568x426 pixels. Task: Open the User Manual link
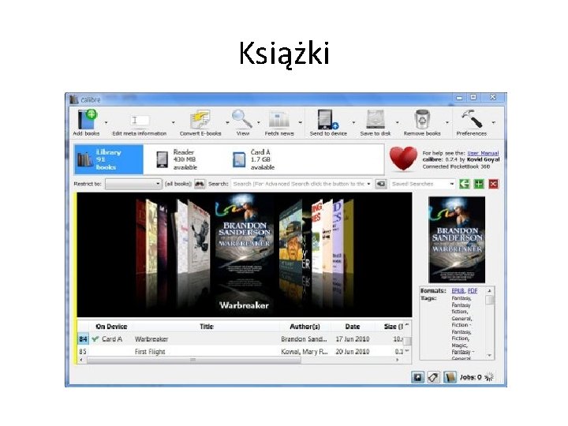483,153
